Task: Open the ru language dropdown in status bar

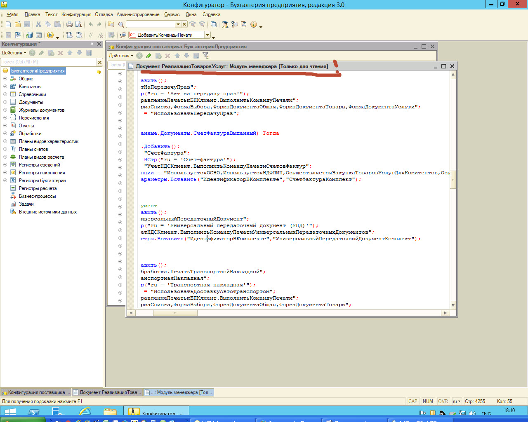Action: click(457, 401)
